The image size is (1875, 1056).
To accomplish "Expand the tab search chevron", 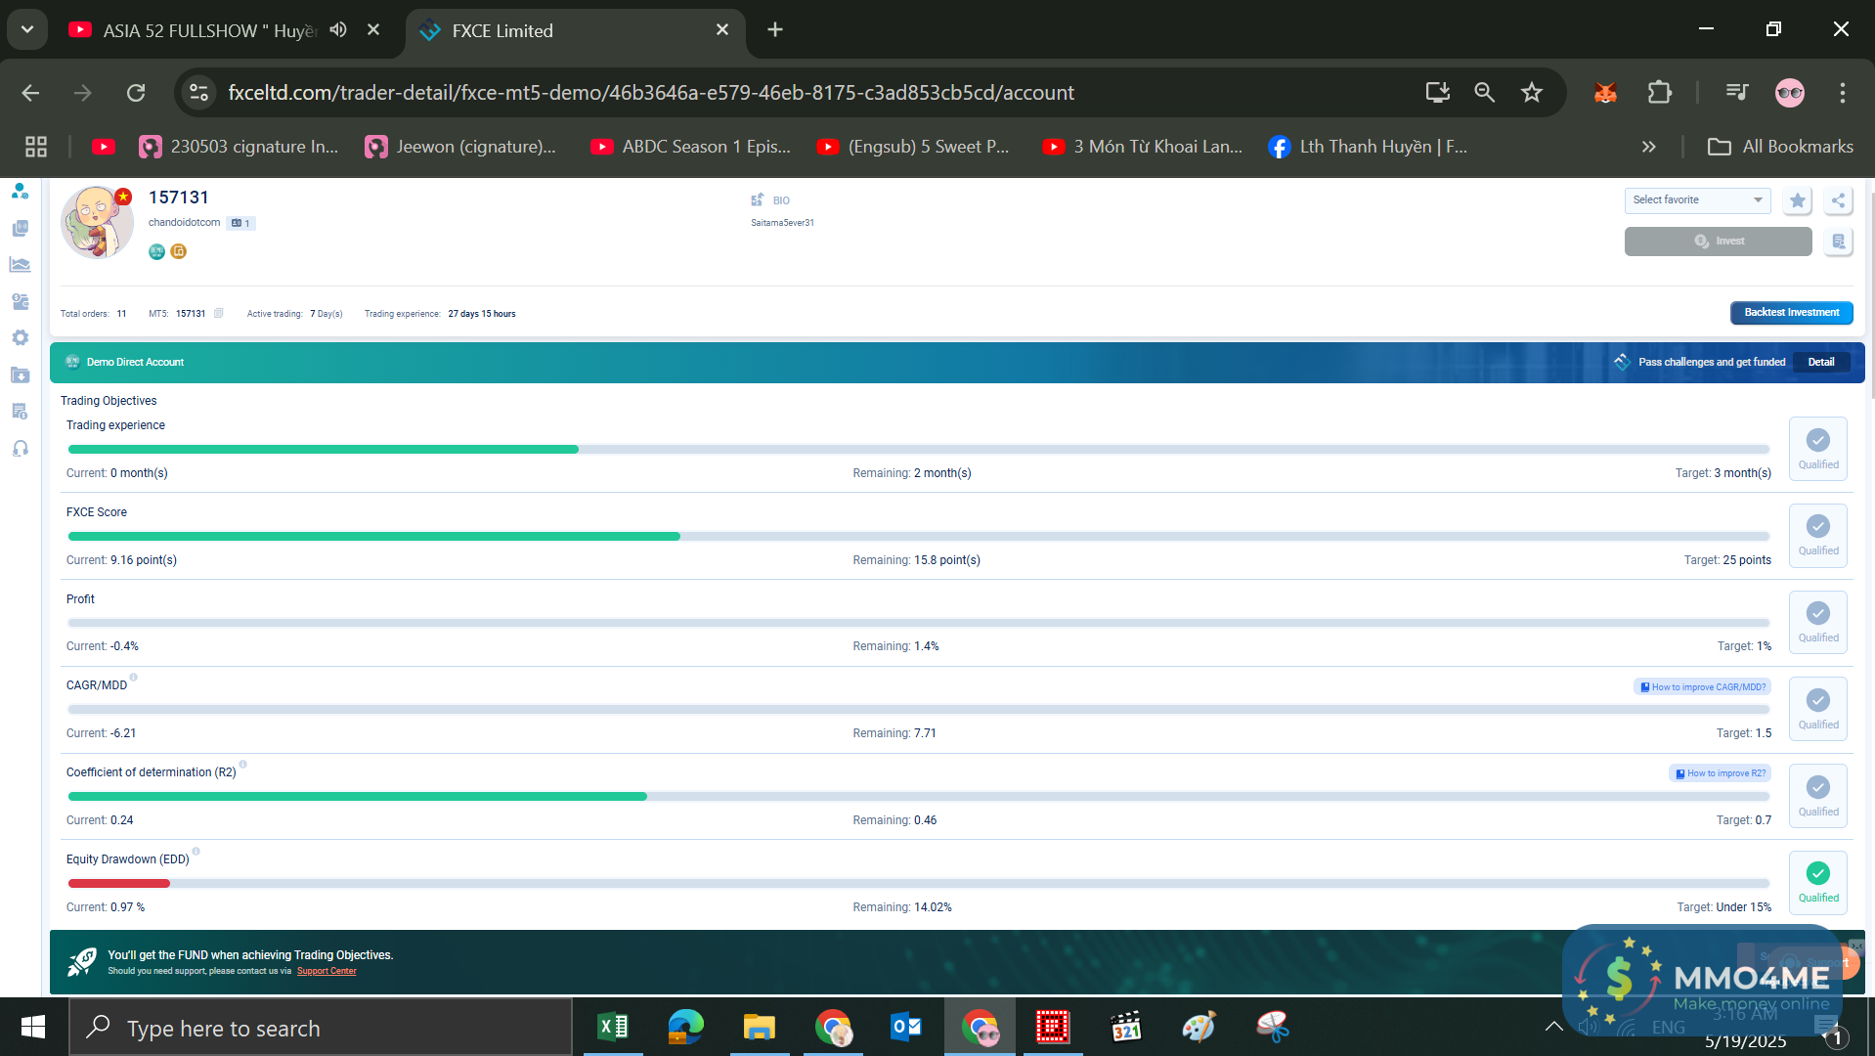I will click(27, 30).
